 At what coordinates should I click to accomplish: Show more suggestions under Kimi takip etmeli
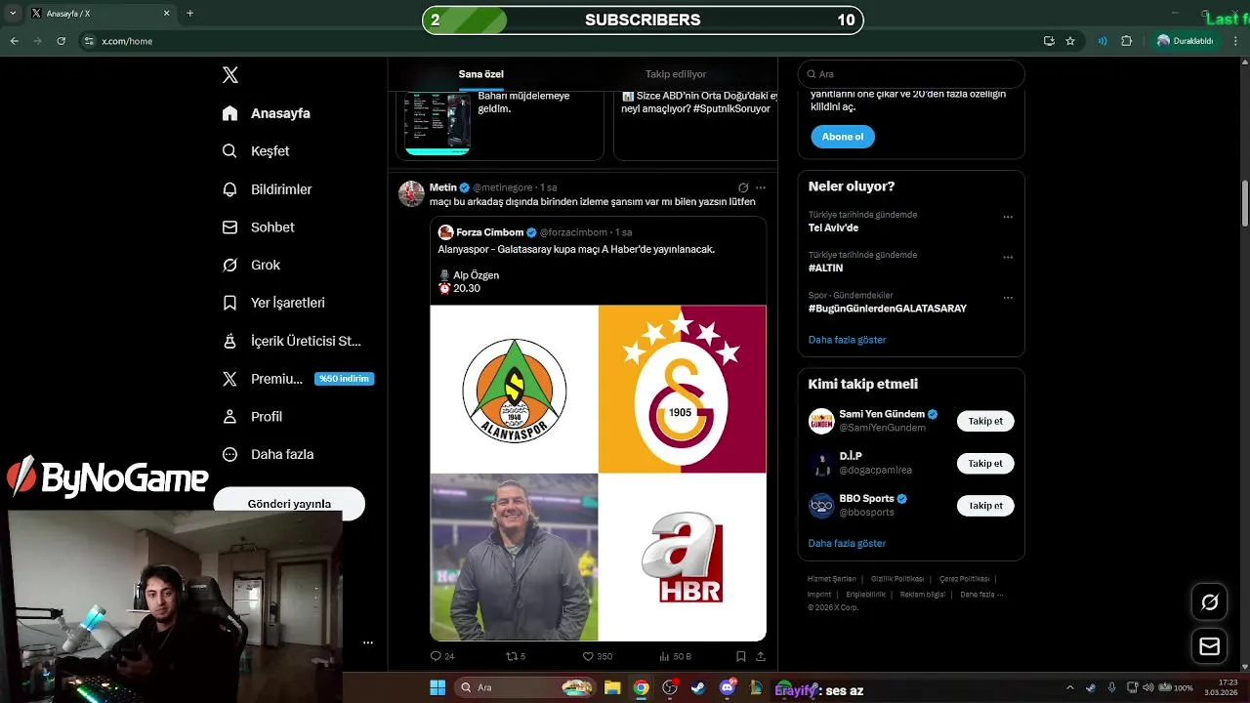tap(847, 543)
